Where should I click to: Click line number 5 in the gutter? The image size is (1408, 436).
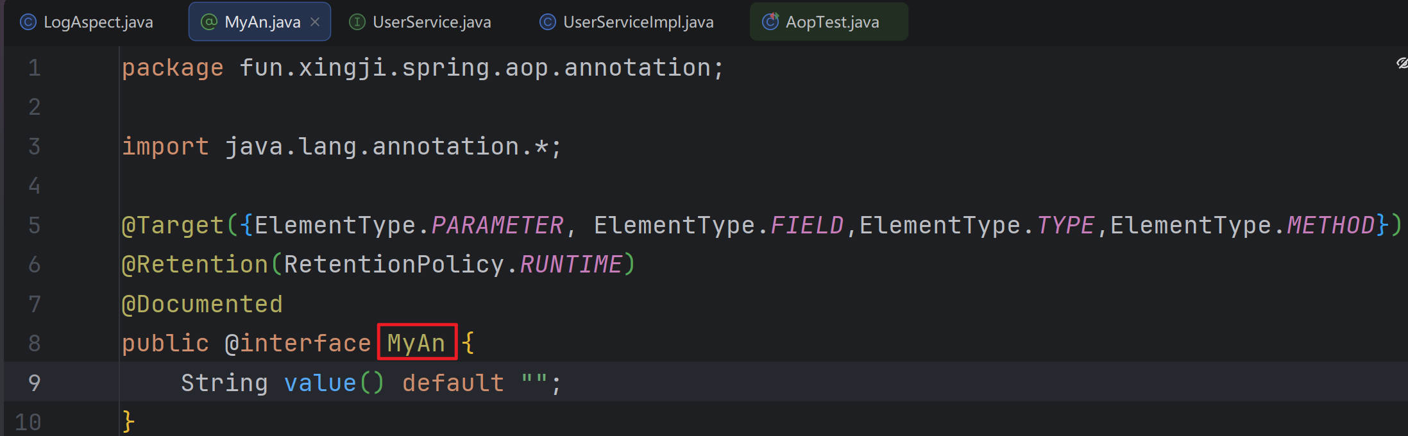(x=35, y=225)
